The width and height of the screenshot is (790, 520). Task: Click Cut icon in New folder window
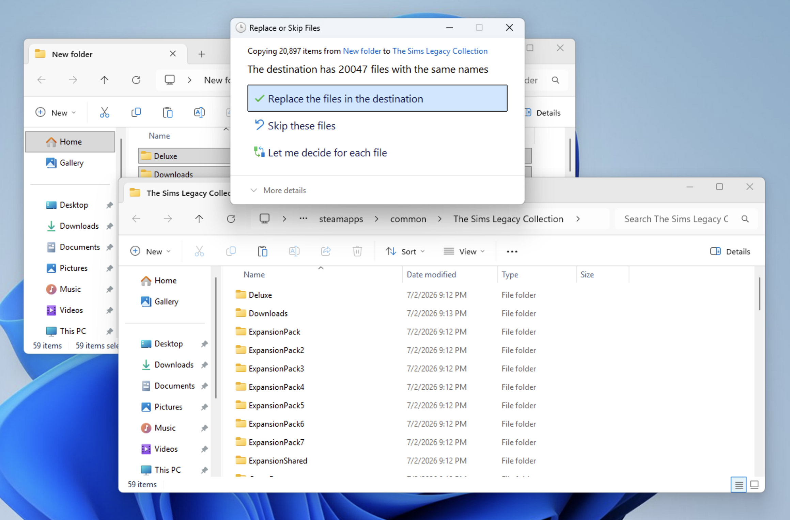coord(104,112)
